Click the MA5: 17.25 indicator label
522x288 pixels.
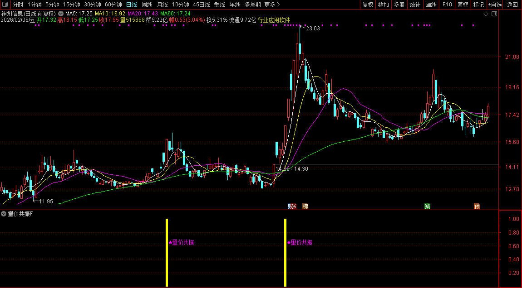(79, 14)
